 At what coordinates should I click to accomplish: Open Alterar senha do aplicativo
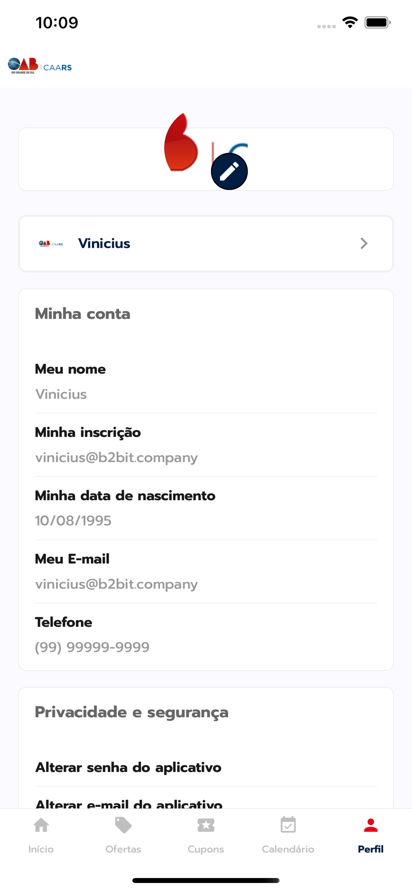128,767
